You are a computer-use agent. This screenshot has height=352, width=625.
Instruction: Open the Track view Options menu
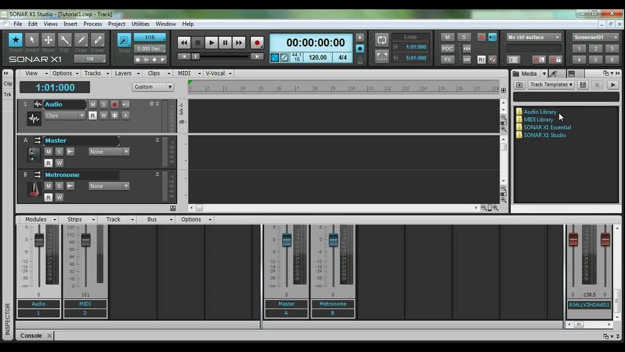65,73
